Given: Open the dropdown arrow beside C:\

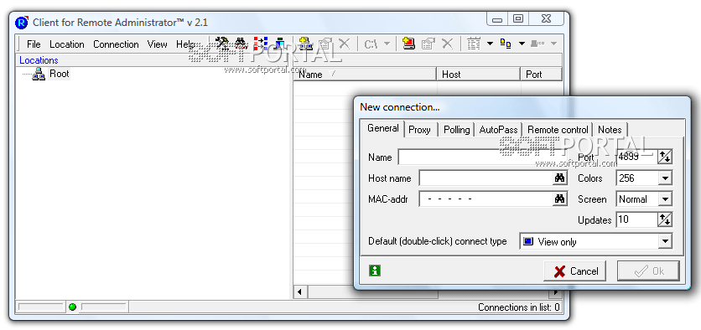Looking at the screenshot, I should coord(387,44).
